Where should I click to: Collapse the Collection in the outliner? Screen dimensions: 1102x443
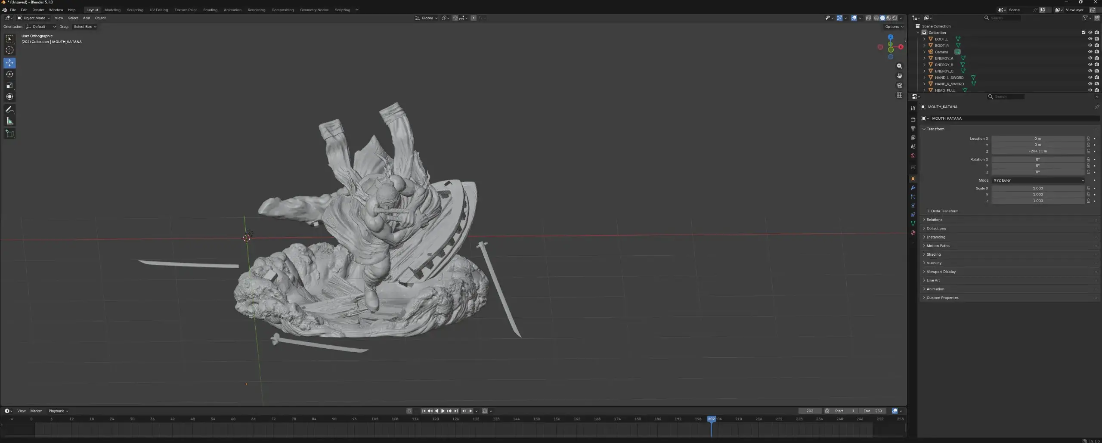tap(918, 33)
